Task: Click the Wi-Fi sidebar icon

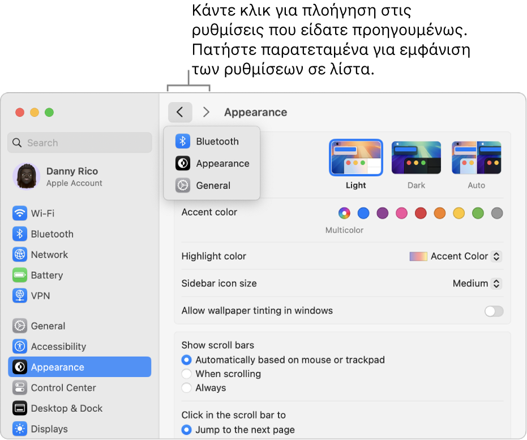Action: pyautogui.click(x=20, y=213)
